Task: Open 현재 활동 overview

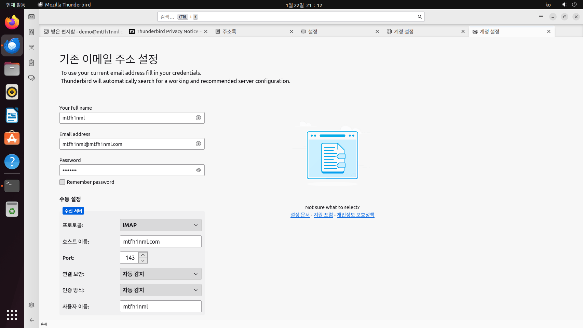Action: [x=16, y=5]
